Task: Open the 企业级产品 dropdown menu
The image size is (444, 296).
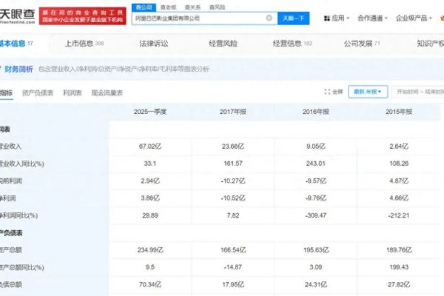Action: click(x=414, y=18)
